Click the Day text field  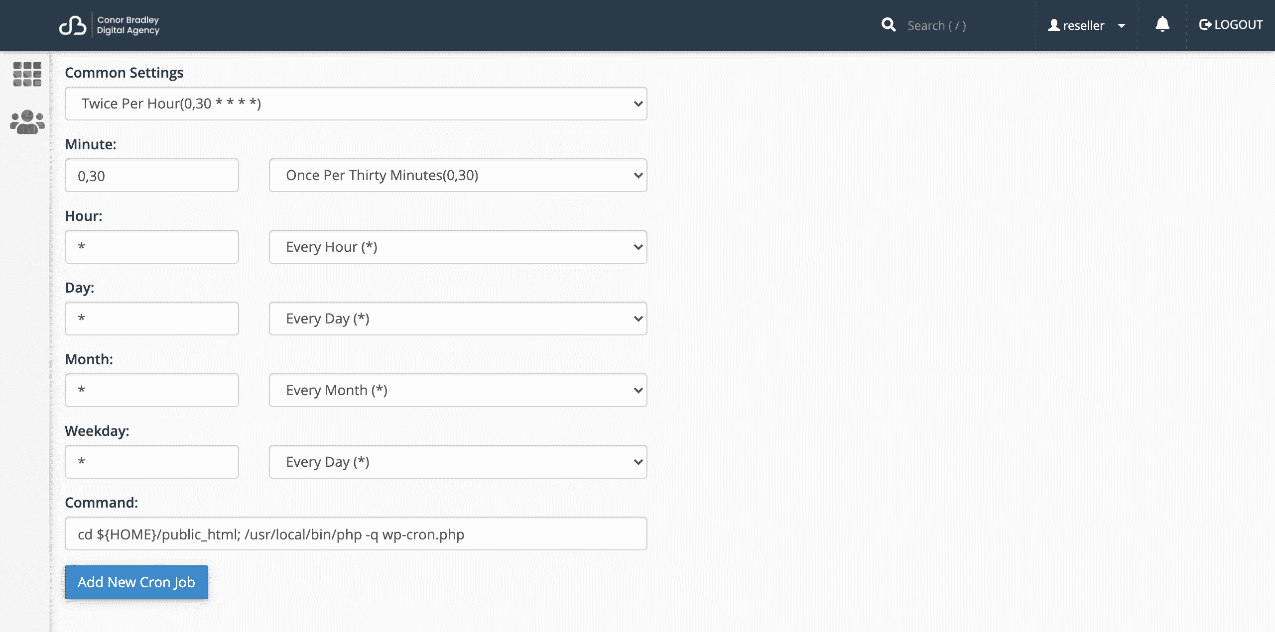[x=152, y=318]
